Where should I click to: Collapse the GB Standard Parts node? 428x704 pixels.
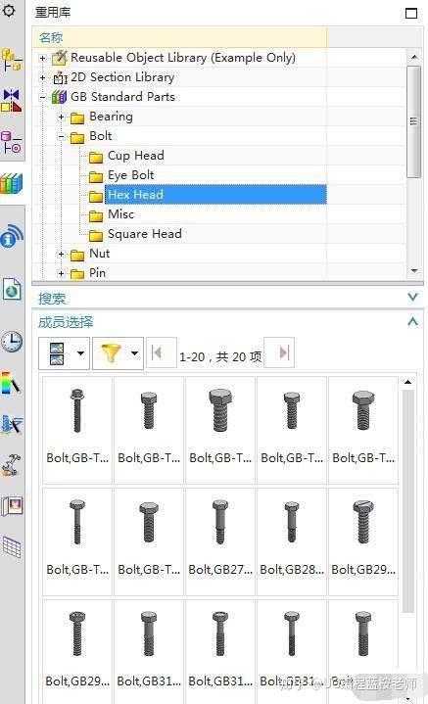[43, 97]
